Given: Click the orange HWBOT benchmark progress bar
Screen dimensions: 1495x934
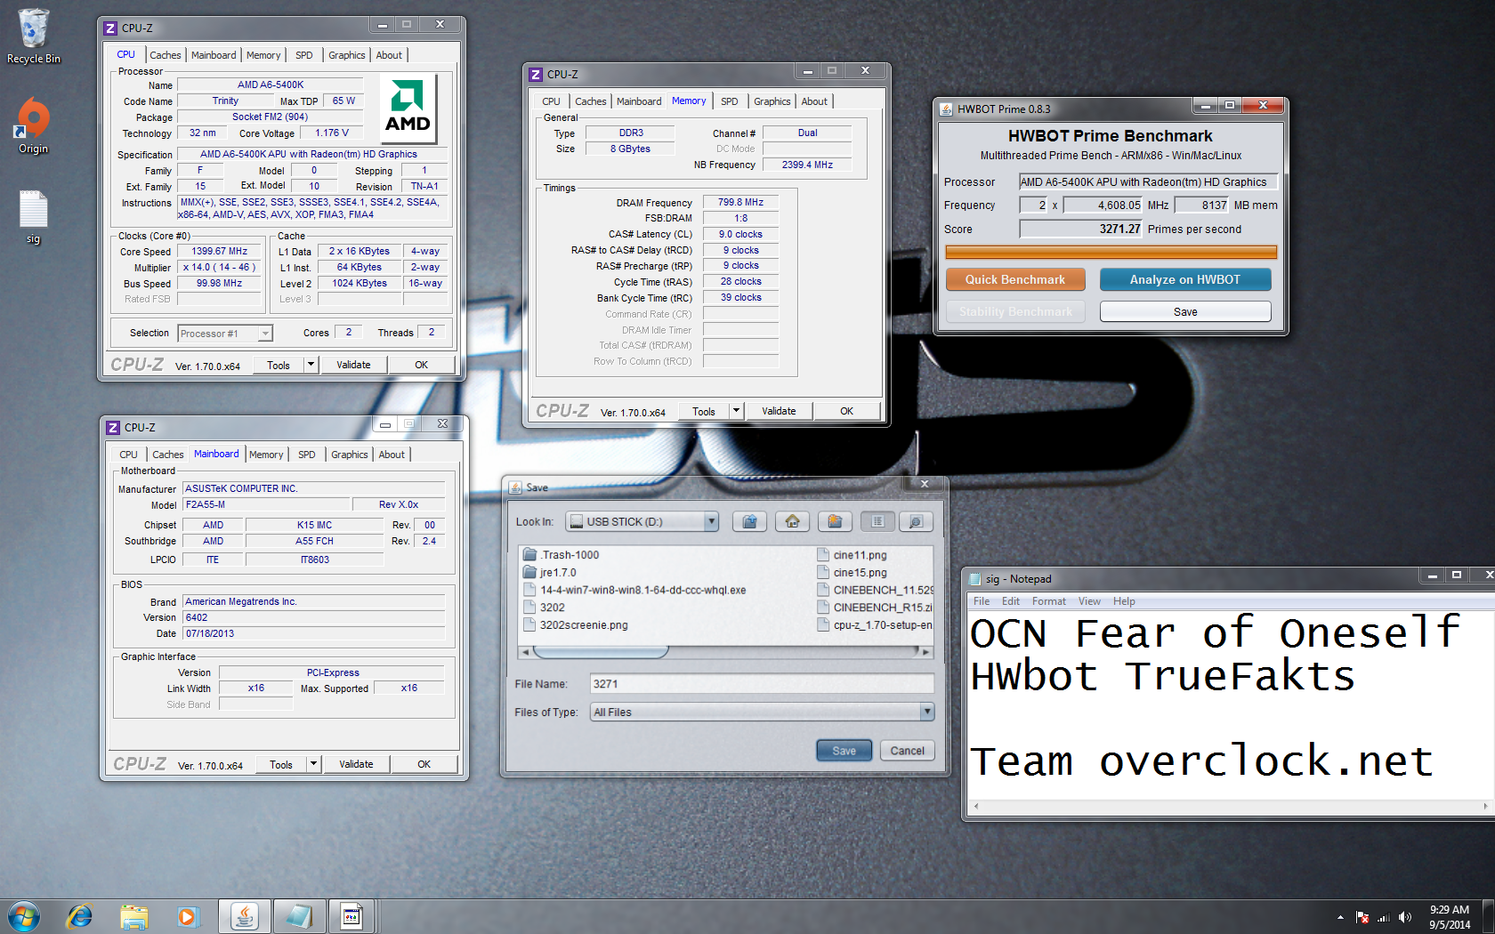Looking at the screenshot, I should click(1111, 252).
